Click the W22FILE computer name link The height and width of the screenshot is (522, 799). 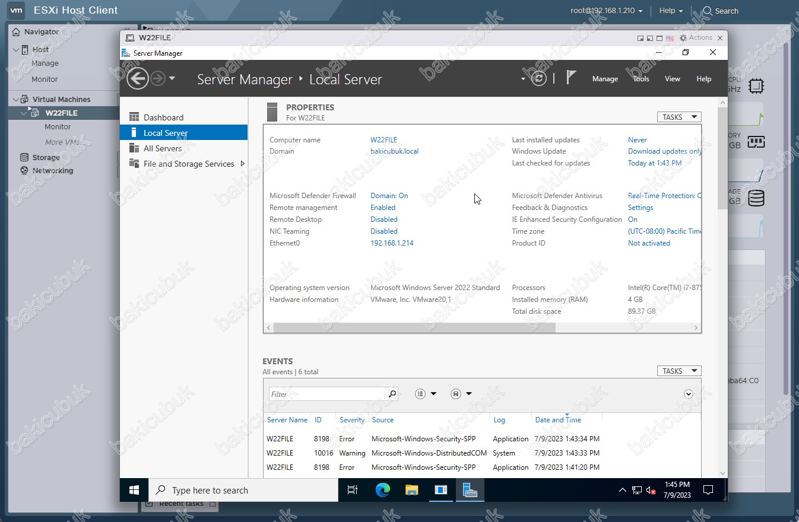[x=383, y=140]
